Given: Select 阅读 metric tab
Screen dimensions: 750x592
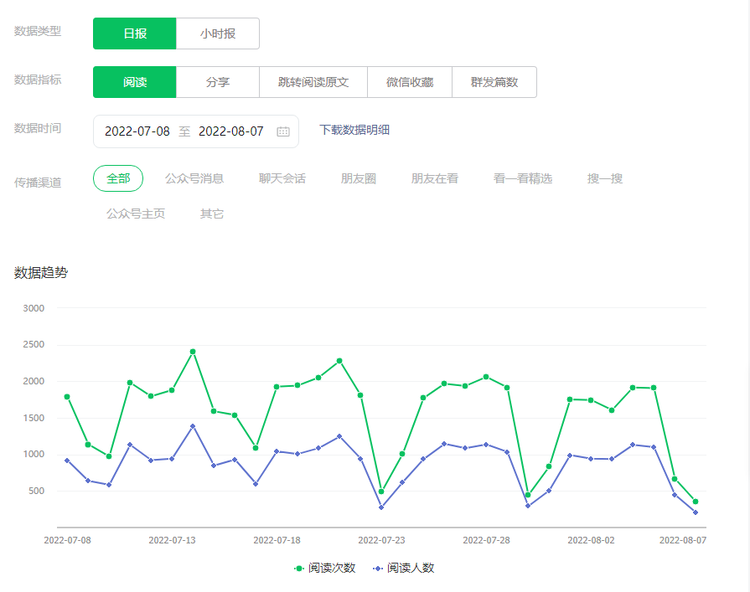Looking at the screenshot, I should pos(135,82).
